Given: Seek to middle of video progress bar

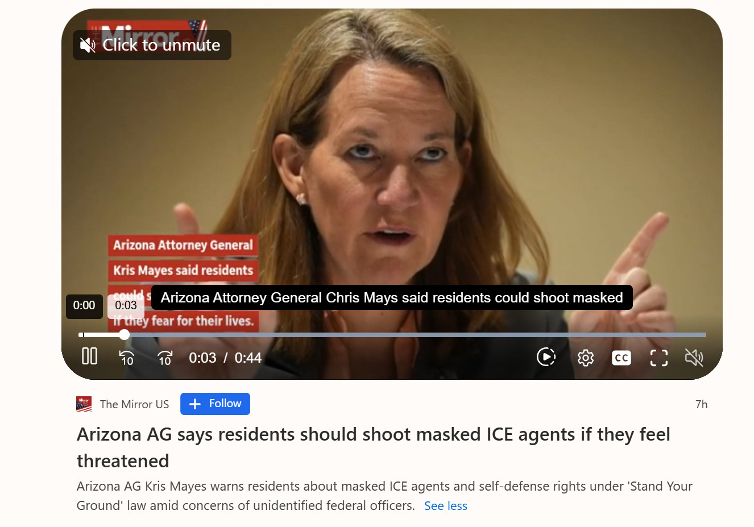Looking at the screenshot, I should [392, 335].
